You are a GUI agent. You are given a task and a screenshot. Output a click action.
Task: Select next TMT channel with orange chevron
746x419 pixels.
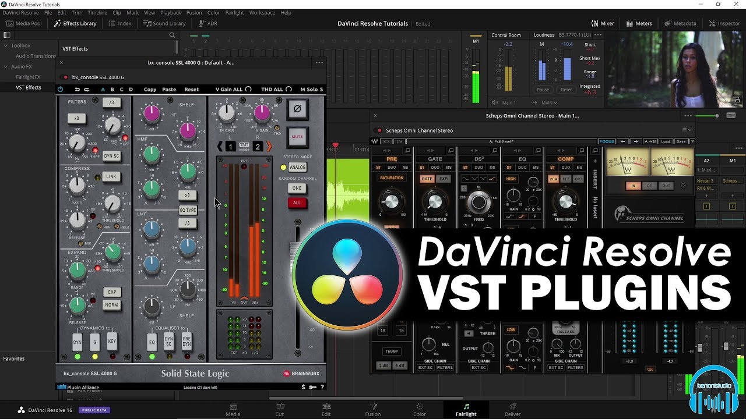269,147
